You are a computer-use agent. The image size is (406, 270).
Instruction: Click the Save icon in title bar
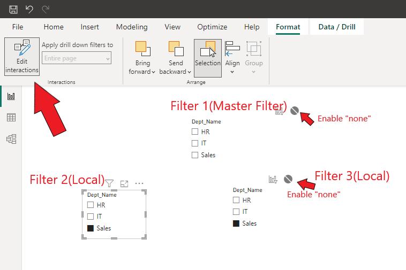(x=13, y=9)
